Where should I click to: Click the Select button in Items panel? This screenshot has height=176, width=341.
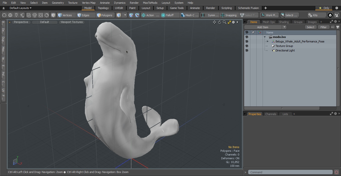click(311, 27)
